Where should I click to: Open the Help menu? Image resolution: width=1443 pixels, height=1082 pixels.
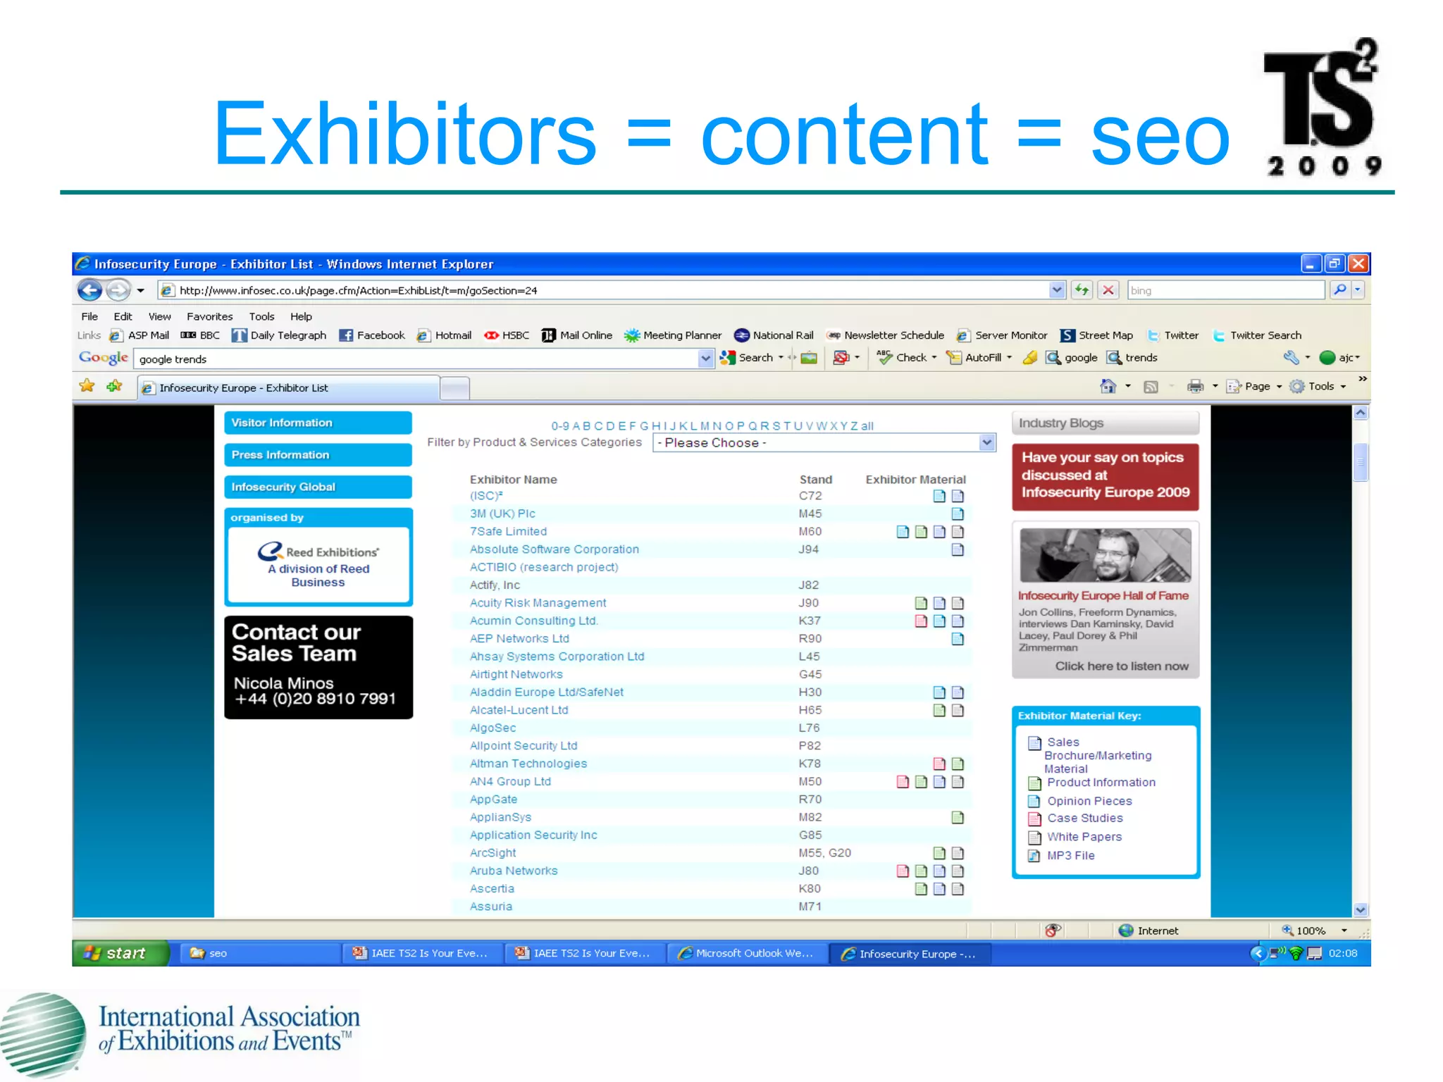(x=301, y=316)
